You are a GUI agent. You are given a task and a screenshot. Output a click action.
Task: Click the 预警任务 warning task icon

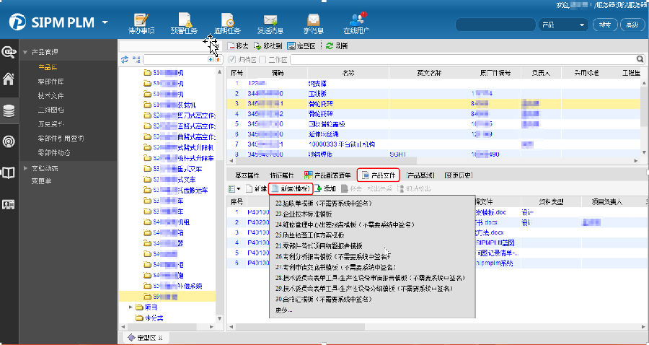coord(184,20)
